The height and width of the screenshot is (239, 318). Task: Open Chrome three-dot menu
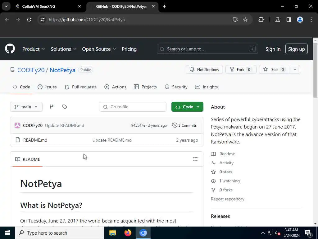311,20
